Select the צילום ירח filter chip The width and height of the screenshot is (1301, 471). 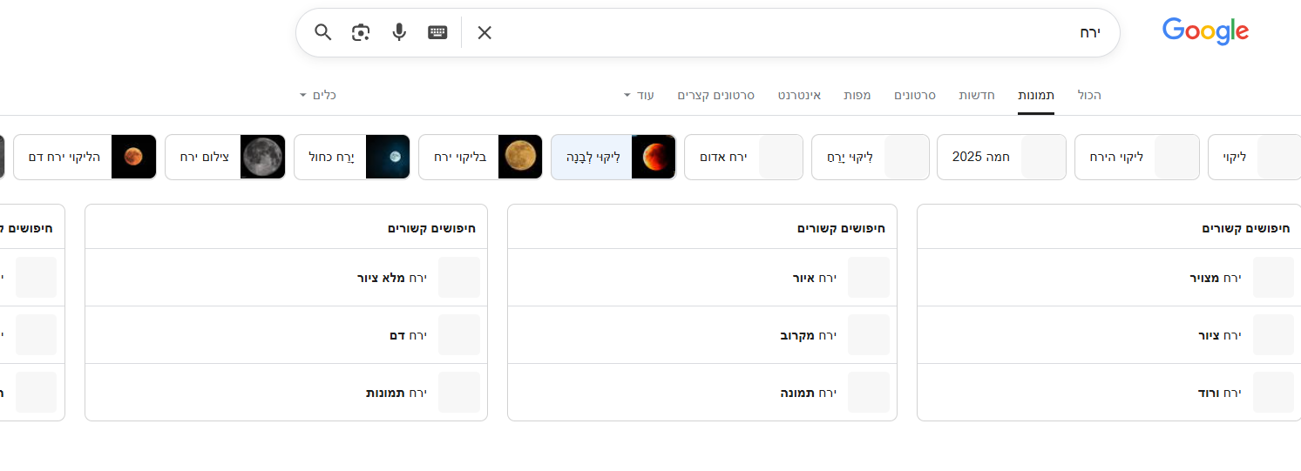pyautogui.click(x=224, y=158)
